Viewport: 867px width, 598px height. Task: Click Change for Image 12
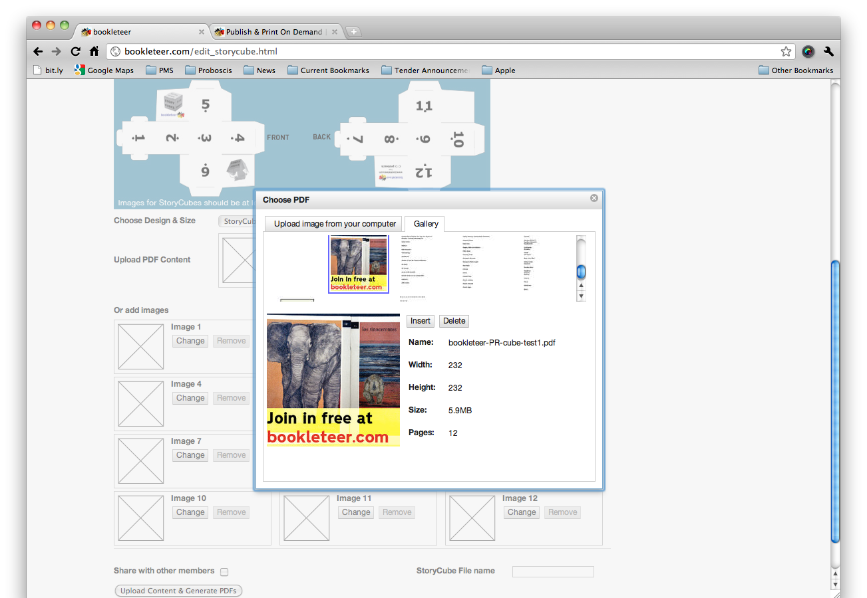(x=522, y=512)
